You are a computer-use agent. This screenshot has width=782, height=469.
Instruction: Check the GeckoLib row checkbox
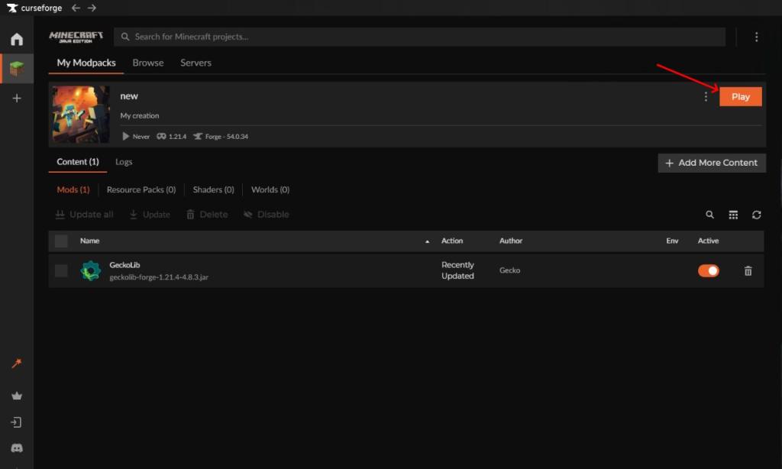(61, 271)
